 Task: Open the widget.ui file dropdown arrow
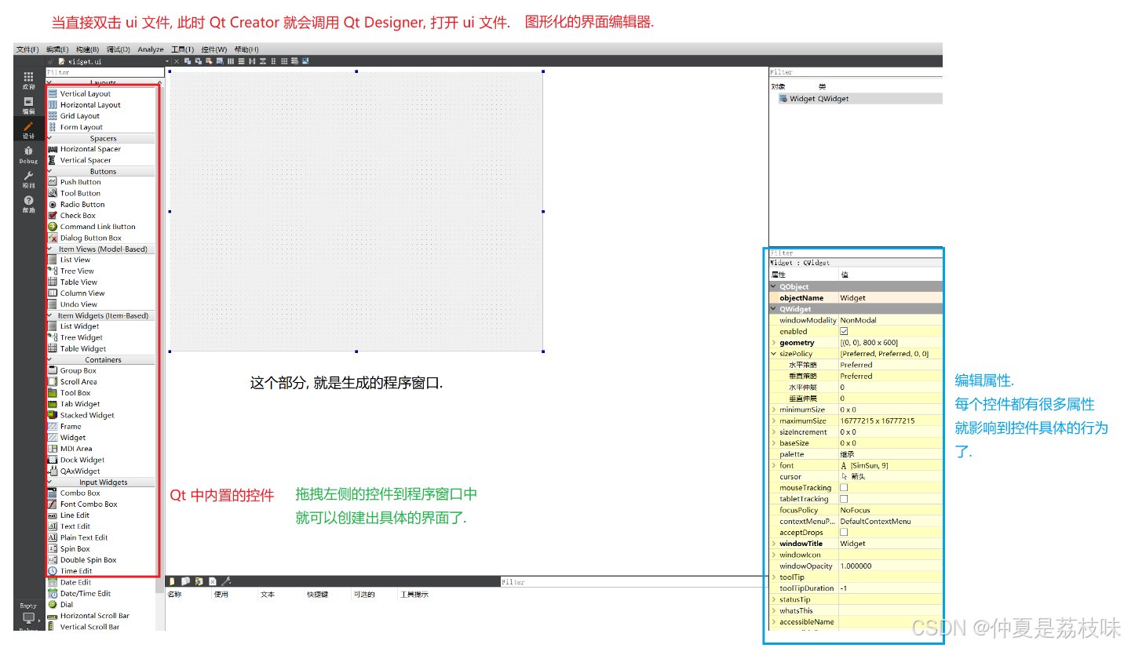166,61
